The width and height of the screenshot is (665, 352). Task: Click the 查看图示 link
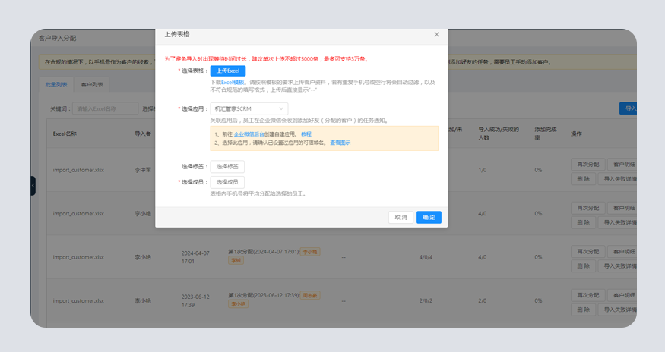pyautogui.click(x=340, y=143)
